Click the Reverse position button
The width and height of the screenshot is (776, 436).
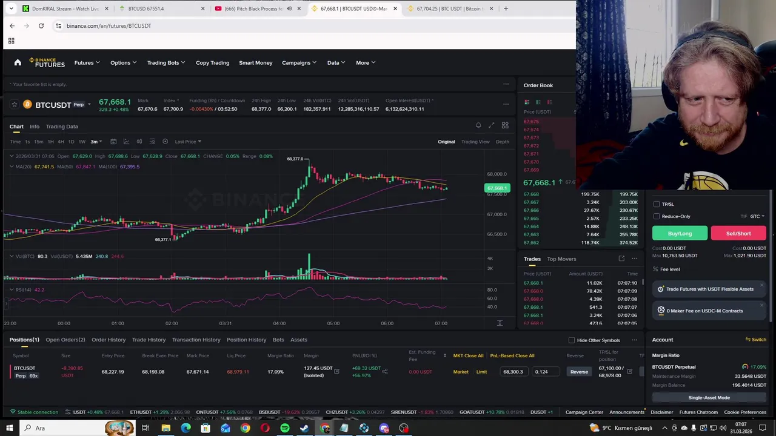click(x=579, y=372)
